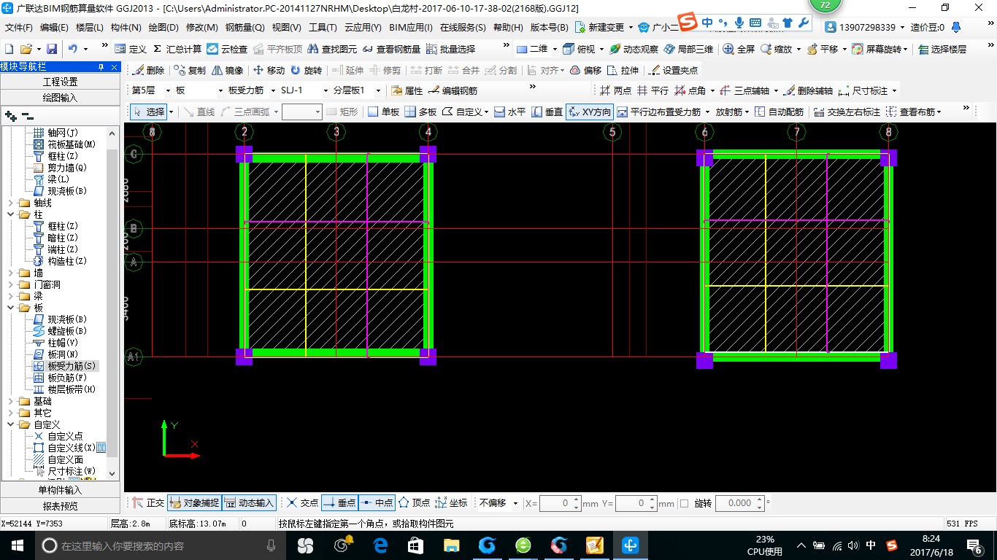
Task: Expand the 墙 tree folder
Action: click(10, 273)
